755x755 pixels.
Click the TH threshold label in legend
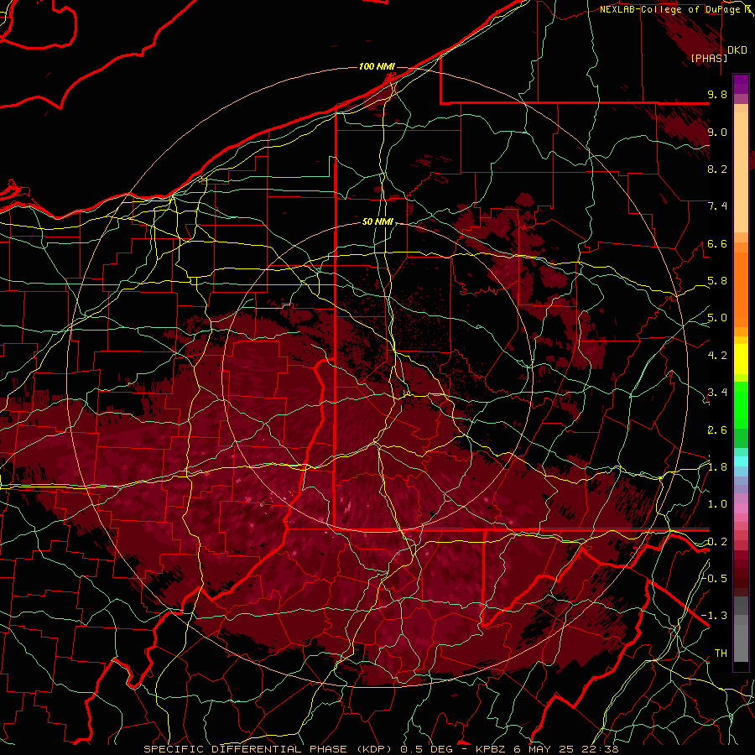pyautogui.click(x=721, y=653)
